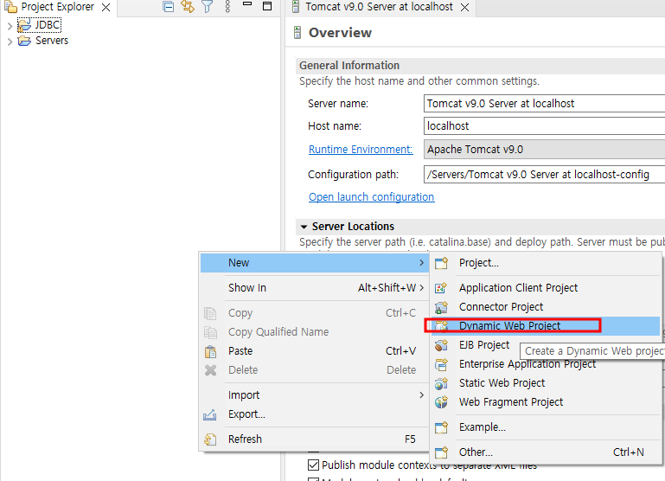Toggle Publish module contexts checkbox
The width and height of the screenshot is (665, 481).
313,465
